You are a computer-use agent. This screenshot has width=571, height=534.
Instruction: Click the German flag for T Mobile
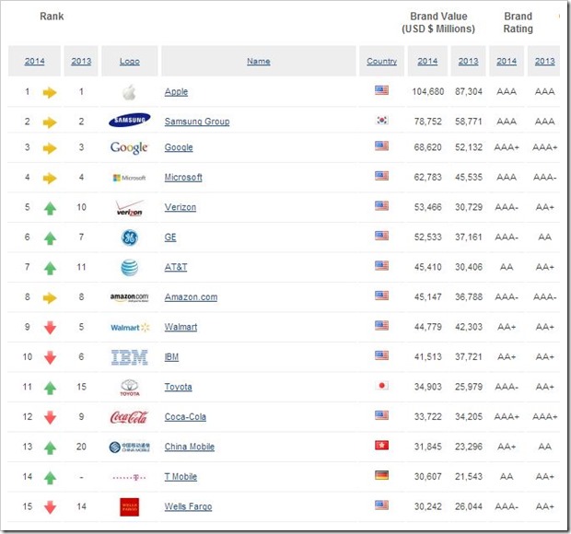[x=381, y=476]
